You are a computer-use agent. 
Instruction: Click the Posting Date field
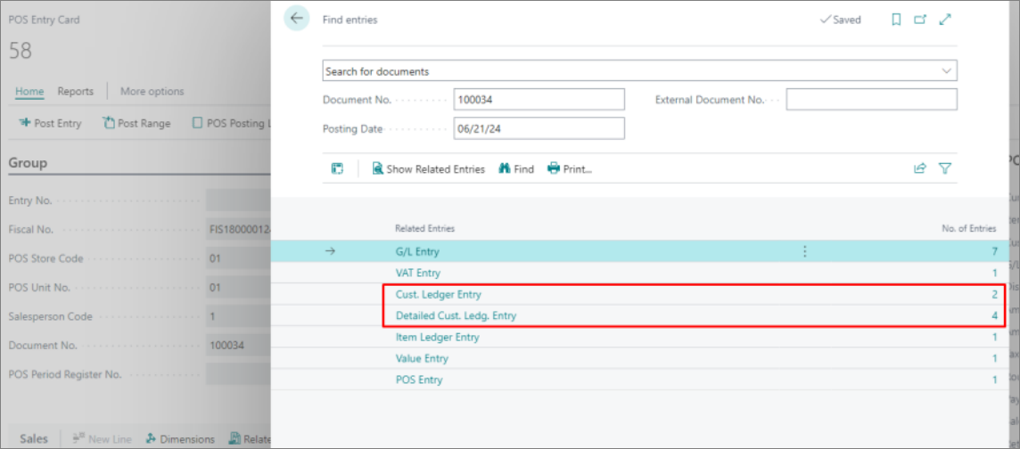point(539,128)
